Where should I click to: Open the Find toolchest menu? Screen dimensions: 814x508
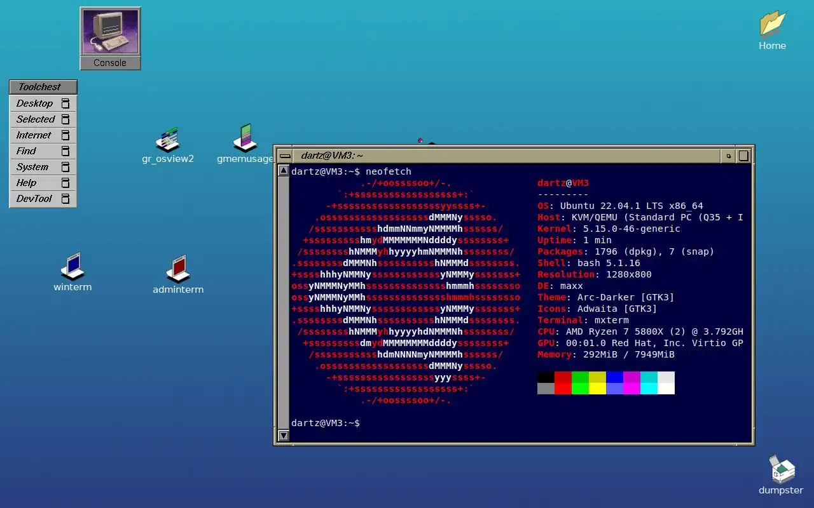tap(43, 151)
